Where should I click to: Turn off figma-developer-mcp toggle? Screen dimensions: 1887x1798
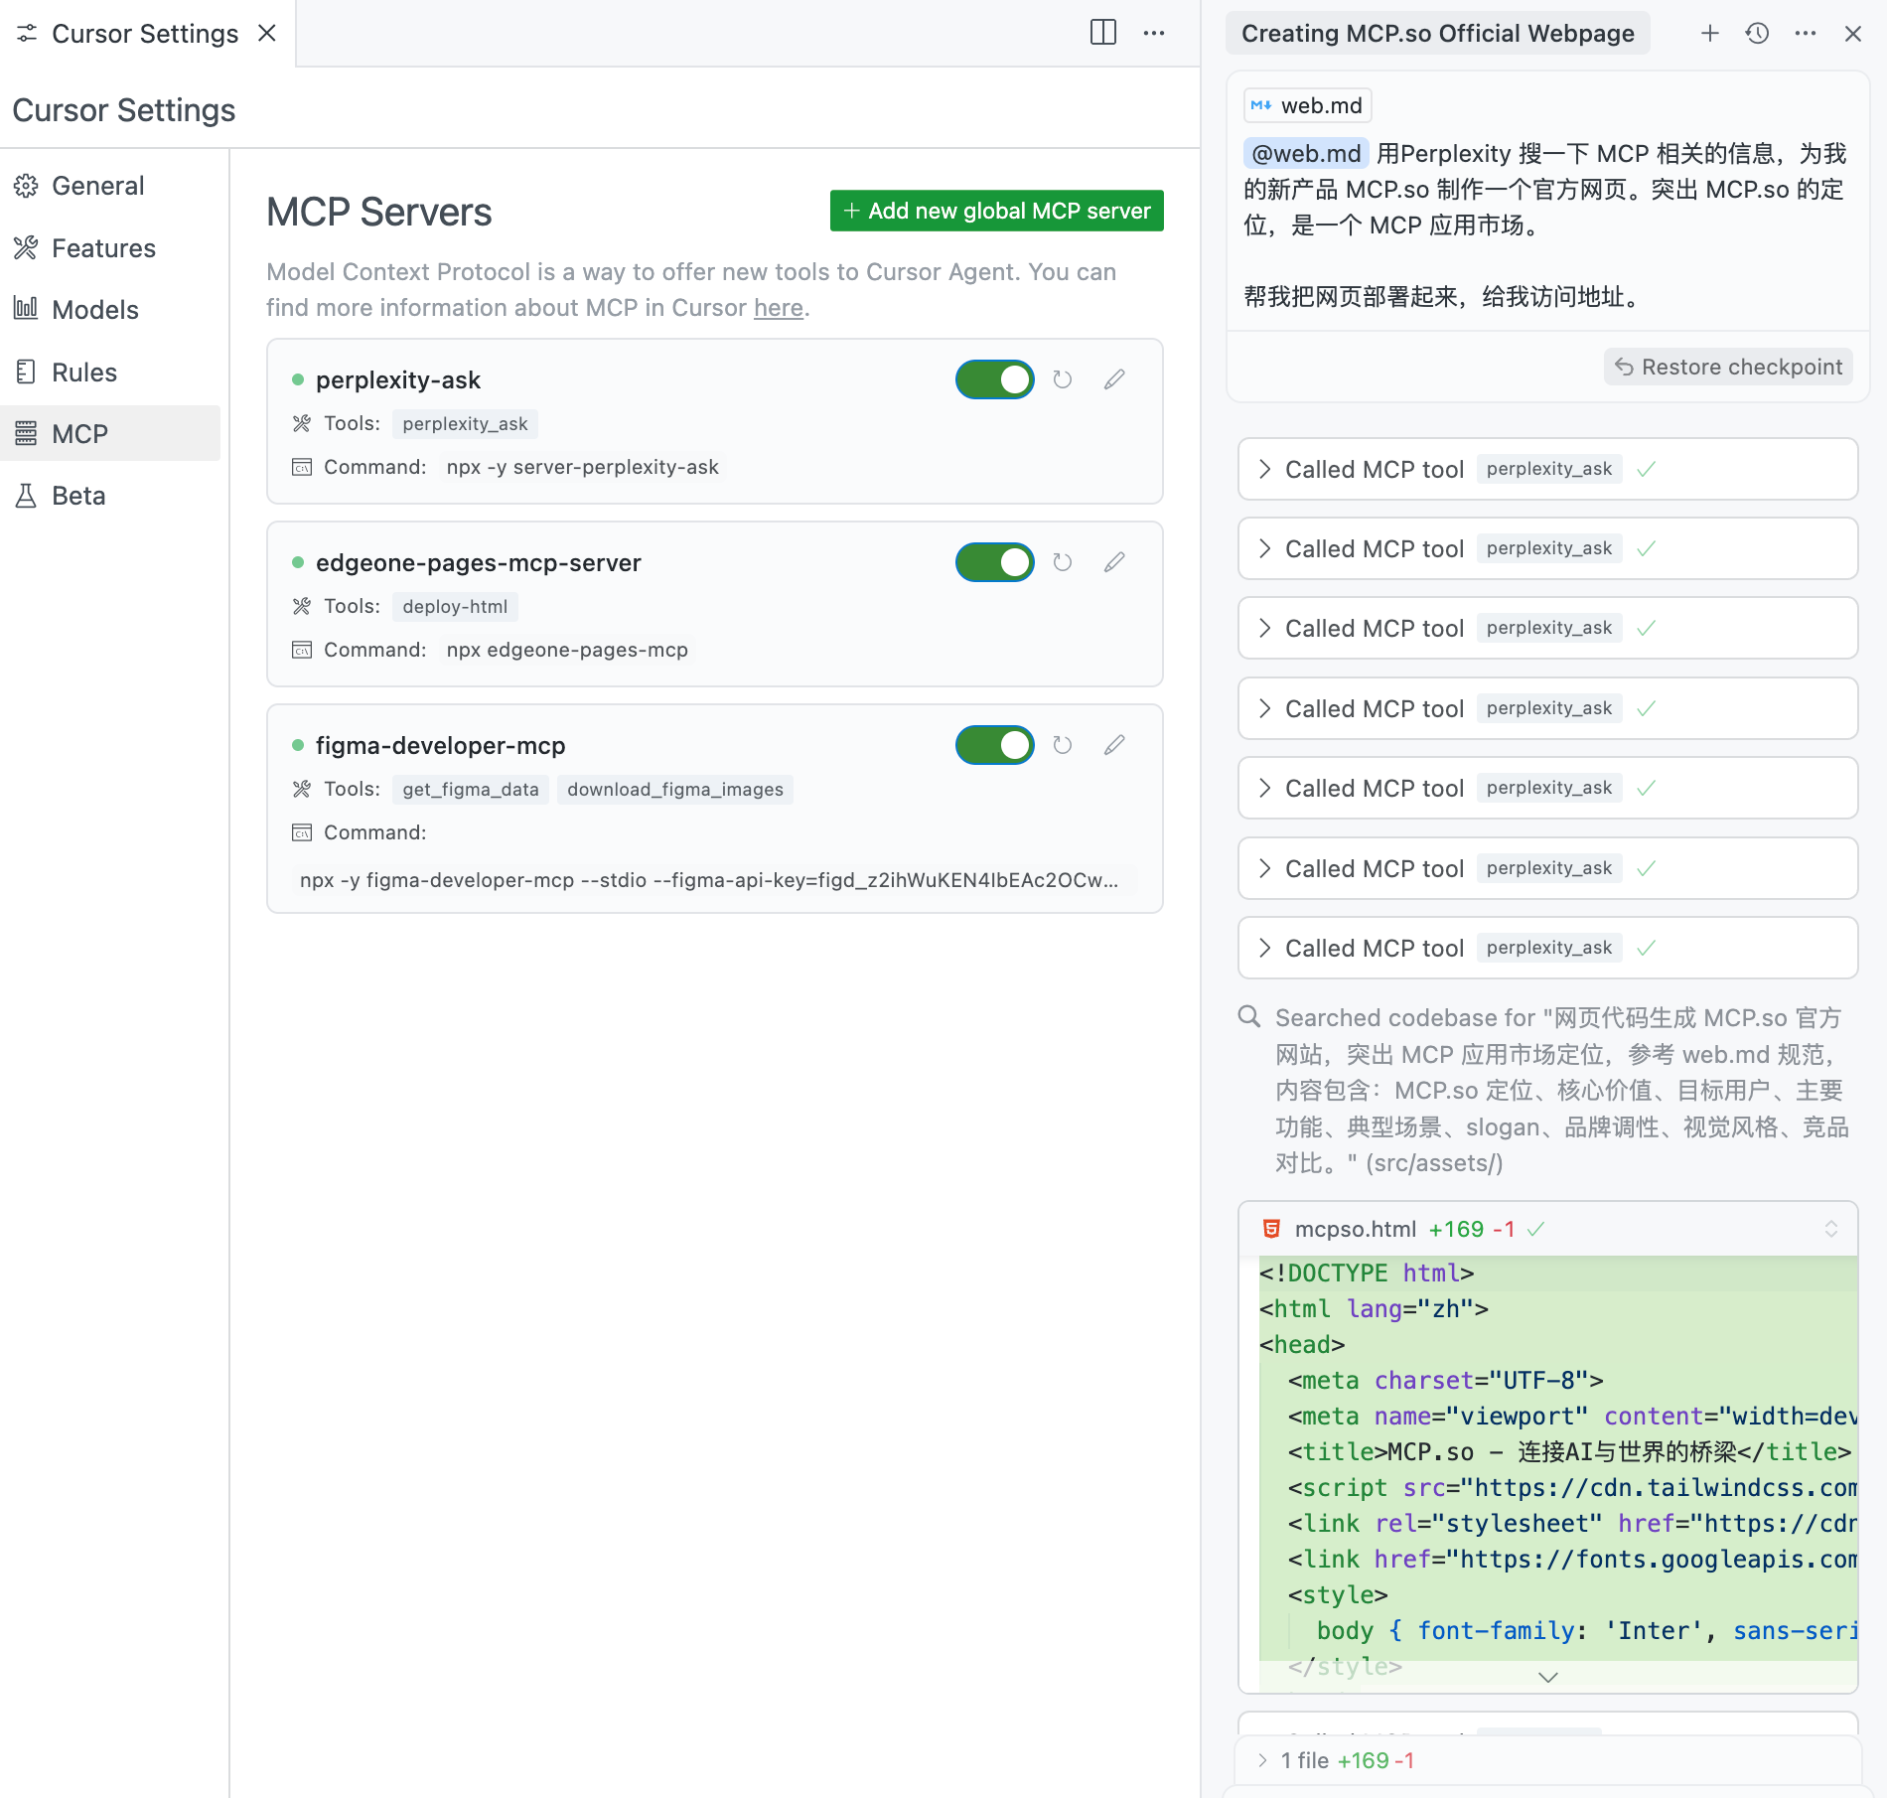point(994,745)
